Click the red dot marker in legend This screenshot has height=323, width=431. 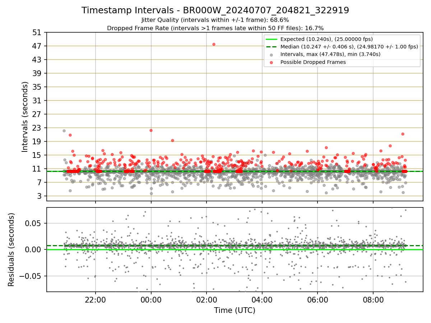(x=271, y=62)
